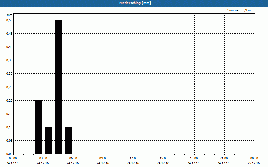Select the Summe = 0,9 mm label
The image size is (268, 167).
(240, 10)
